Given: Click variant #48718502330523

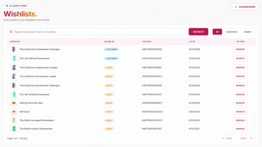Looking at the screenshot, I should (x=152, y=112).
